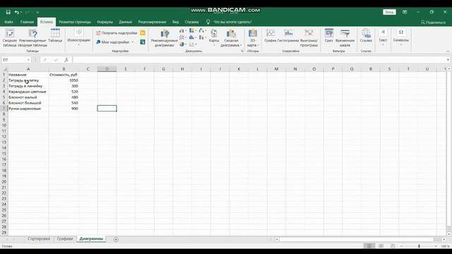
Task: Click the green add-in icon beside Мои надстройки
Action: (143, 42)
